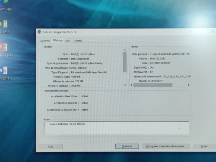
Task: Click the Quitter button
Action: coord(204,146)
